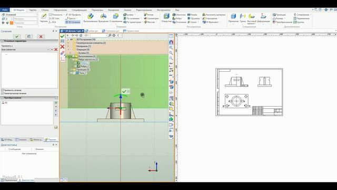Confirm the section with the green checkmark
337x190 pixels.
point(17,36)
